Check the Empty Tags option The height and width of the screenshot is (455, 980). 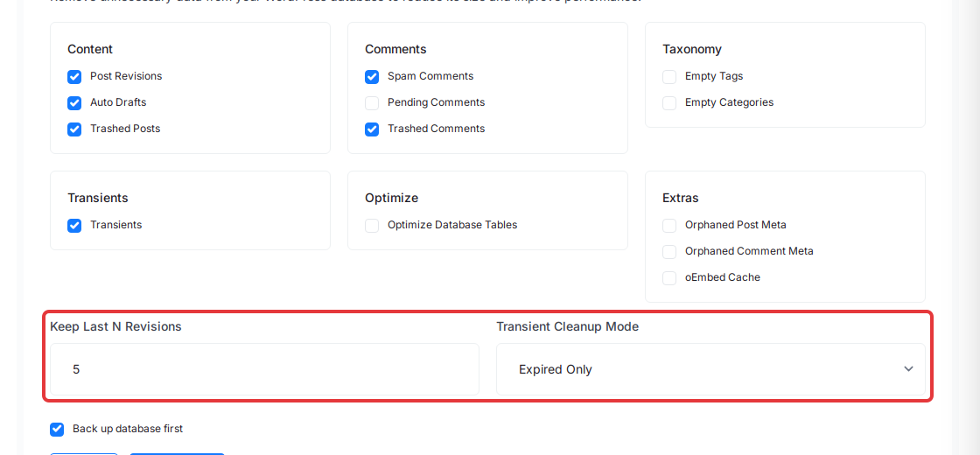click(x=669, y=77)
